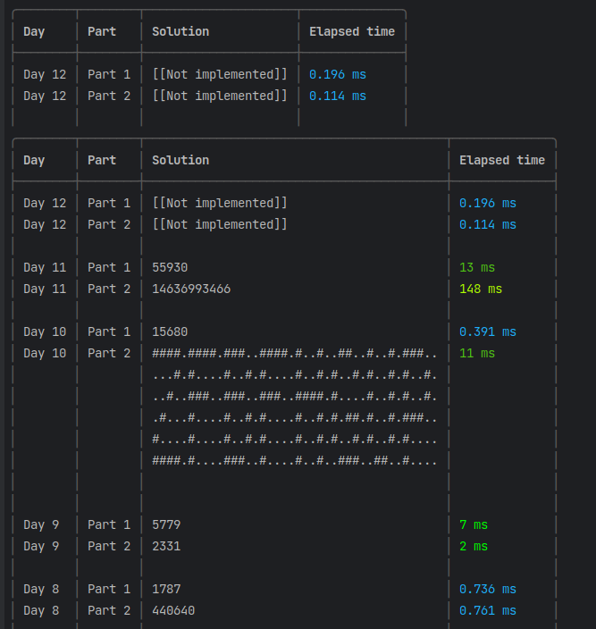This screenshot has height=629, width=596.
Task: Select the ASCII art line starting ...#.#....#
Action: pyautogui.click(x=295, y=375)
